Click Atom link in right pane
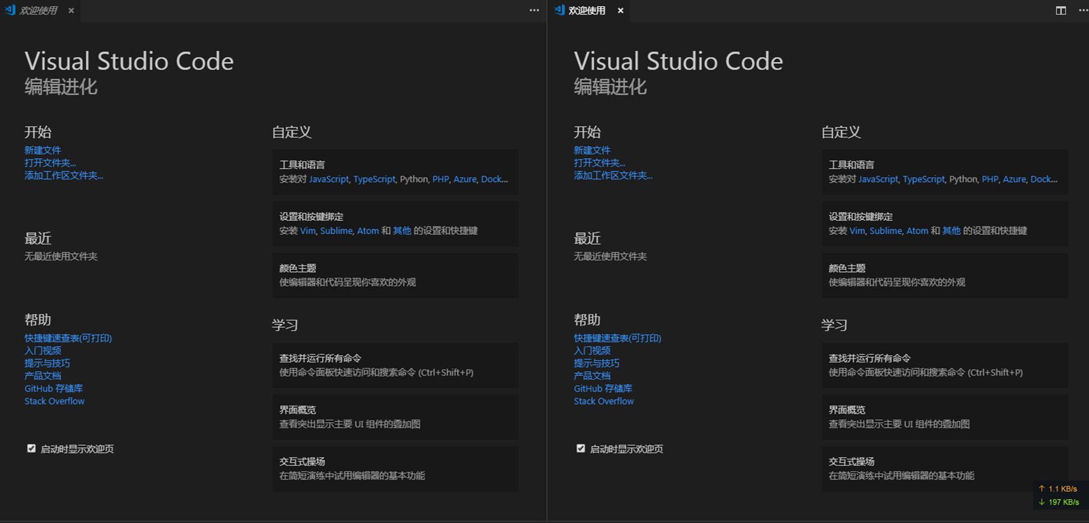 pyautogui.click(x=917, y=231)
